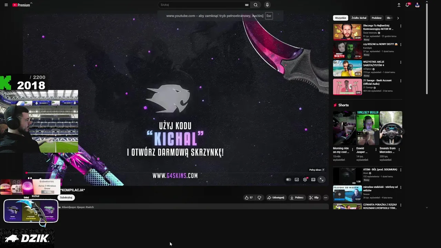Open thumbnail of WSZYSTKIE AKCJE SABOTAŻYSTÓW 4
441x248 pixels.
coord(347,68)
